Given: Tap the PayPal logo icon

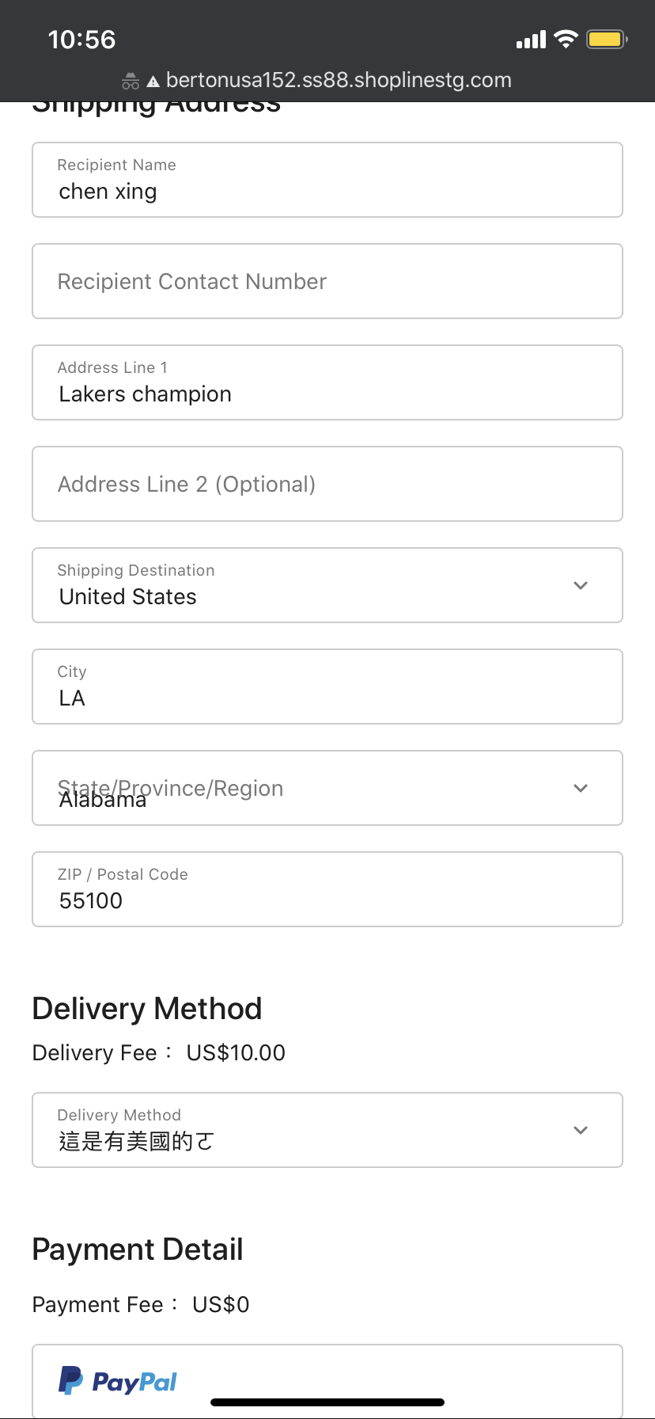Looking at the screenshot, I should click(x=71, y=1380).
